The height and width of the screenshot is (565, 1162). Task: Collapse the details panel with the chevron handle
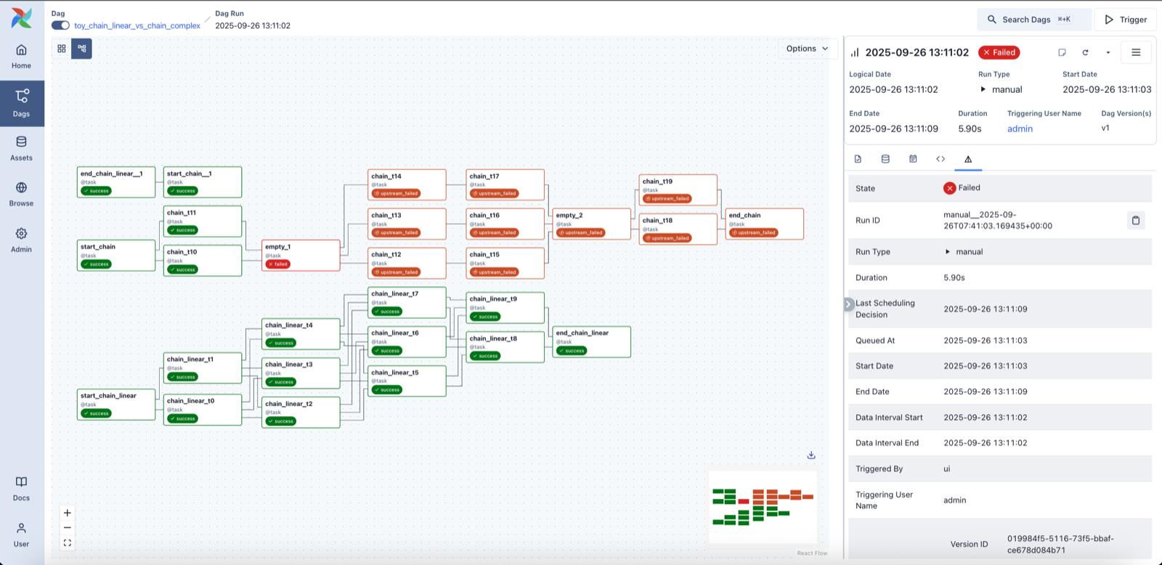pyautogui.click(x=849, y=304)
